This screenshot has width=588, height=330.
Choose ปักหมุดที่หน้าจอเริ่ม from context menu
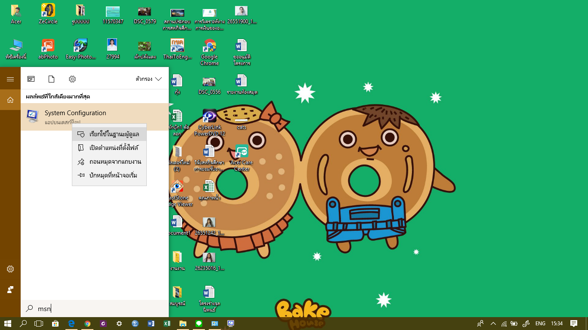point(109,175)
